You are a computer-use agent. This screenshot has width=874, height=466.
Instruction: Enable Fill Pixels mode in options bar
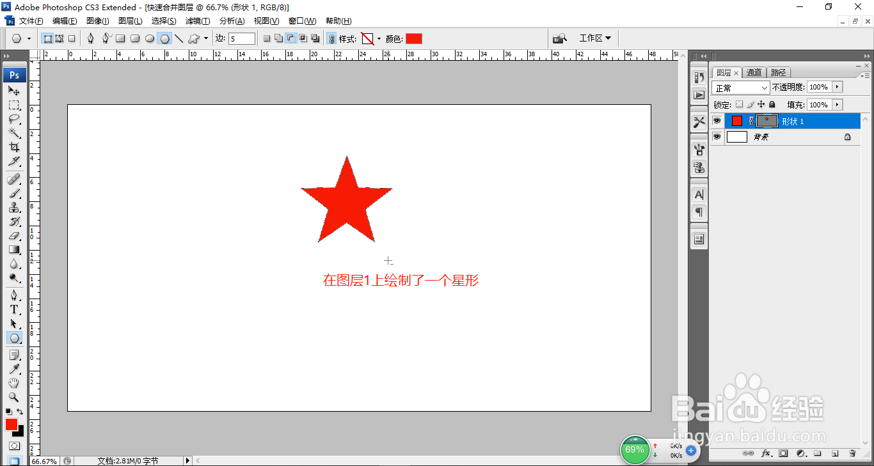[x=72, y=39]
